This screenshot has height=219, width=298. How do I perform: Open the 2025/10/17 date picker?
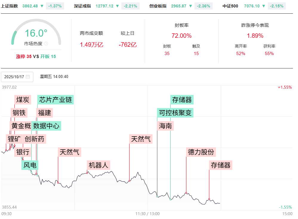tap(14, 77)
